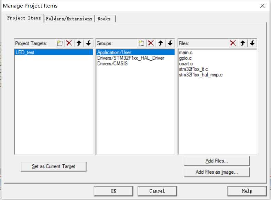Move selected group up

tap(161, 43)
